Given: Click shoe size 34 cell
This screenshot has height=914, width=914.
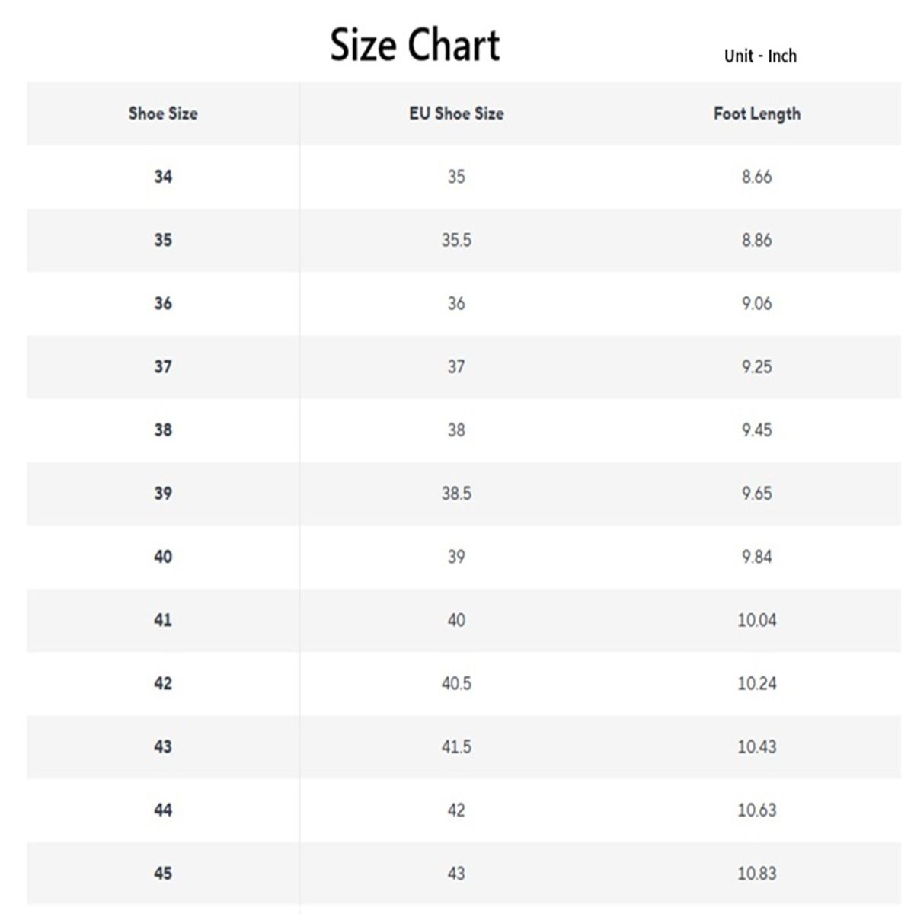Looking at the screenshot, I should (x=163, y=177).
